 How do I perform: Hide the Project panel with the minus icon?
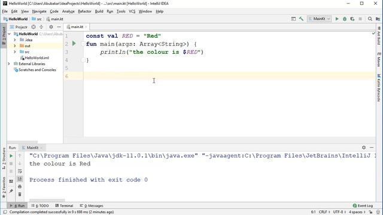coord(59,27)
